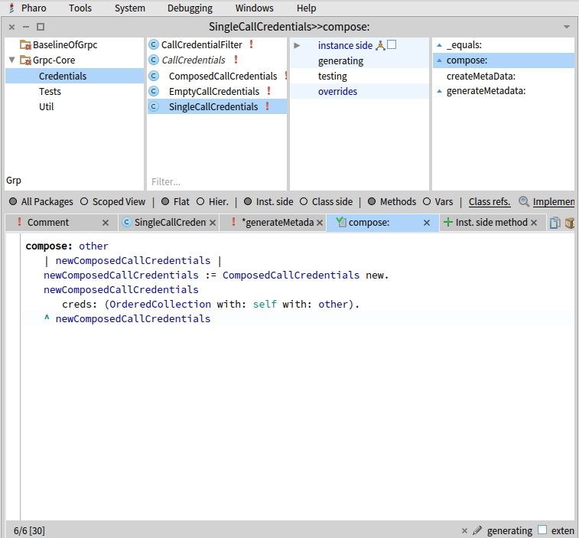The image size is (579, 538).
Task: Open the browser window dropdown menu
Action: tap(567, 27)
